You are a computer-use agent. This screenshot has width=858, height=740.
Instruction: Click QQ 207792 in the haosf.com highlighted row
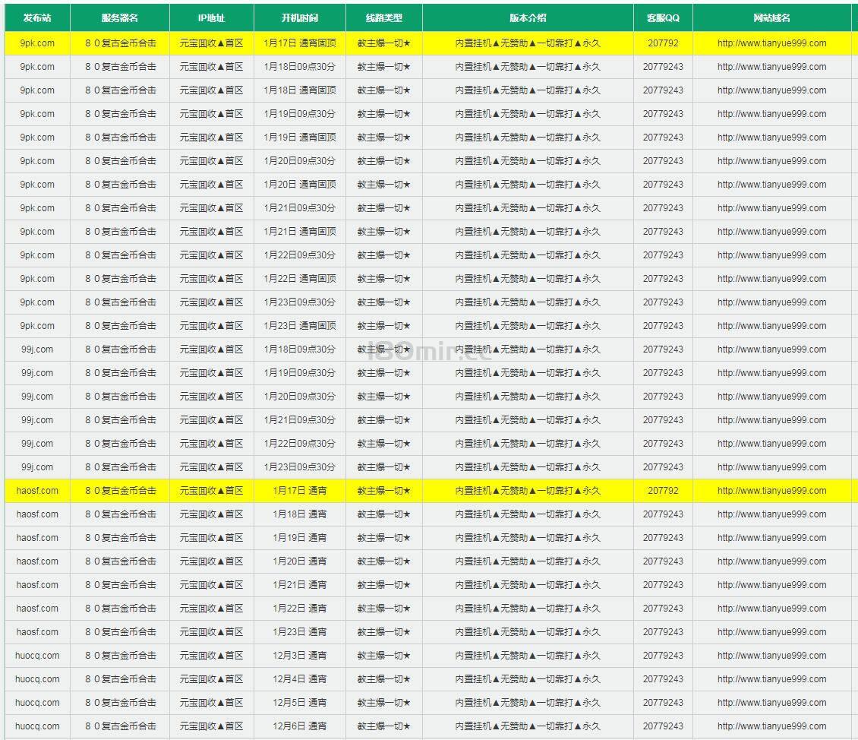pyautogui.click(x=663, y=490)
